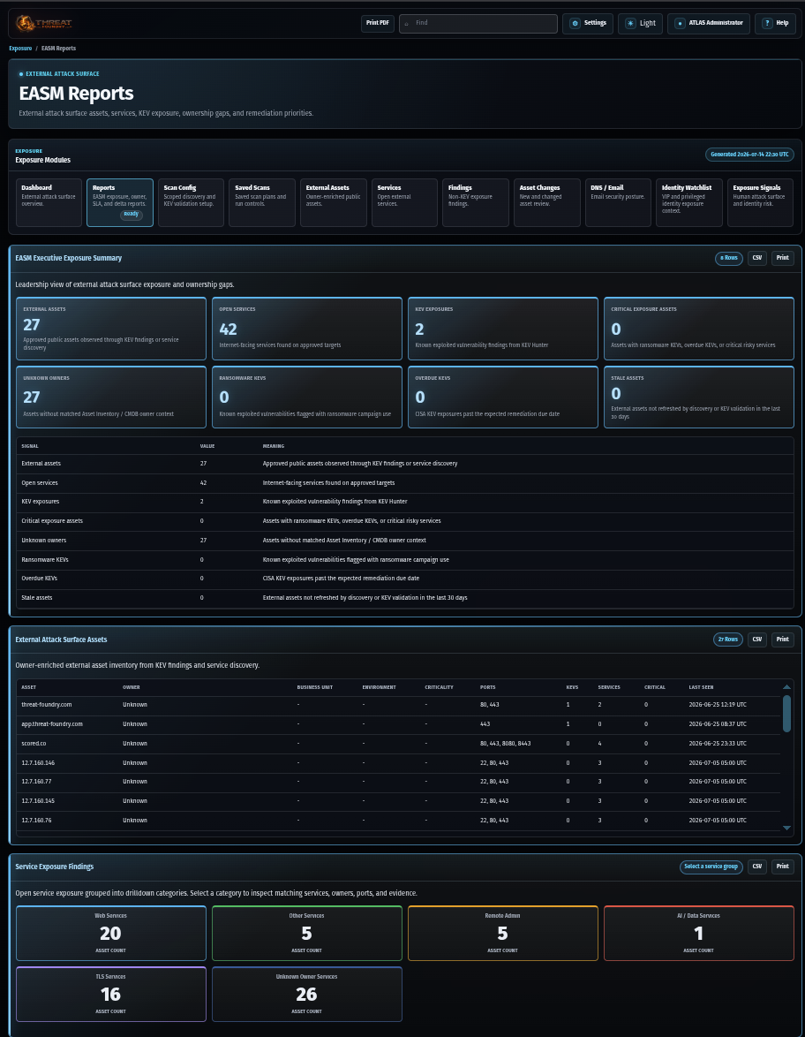Select the Unknown Owners 27 card

(111, 397)
